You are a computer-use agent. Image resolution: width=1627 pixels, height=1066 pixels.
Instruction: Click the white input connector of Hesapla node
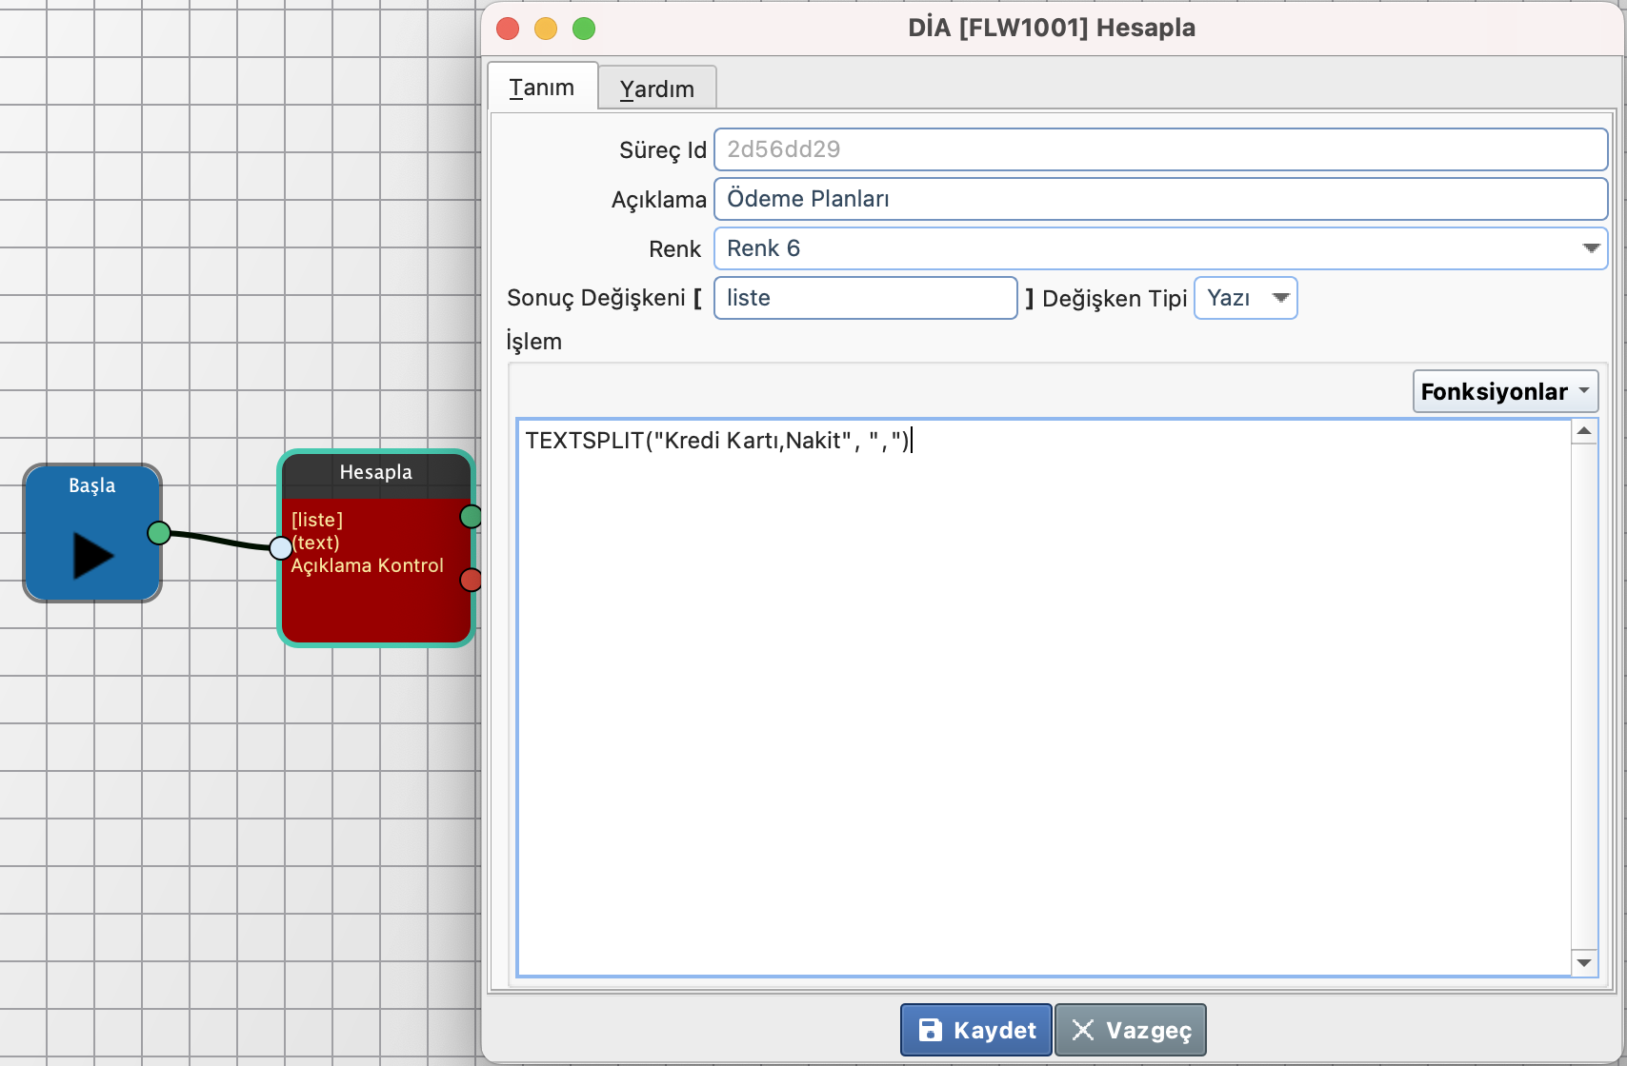pos(280,547)
